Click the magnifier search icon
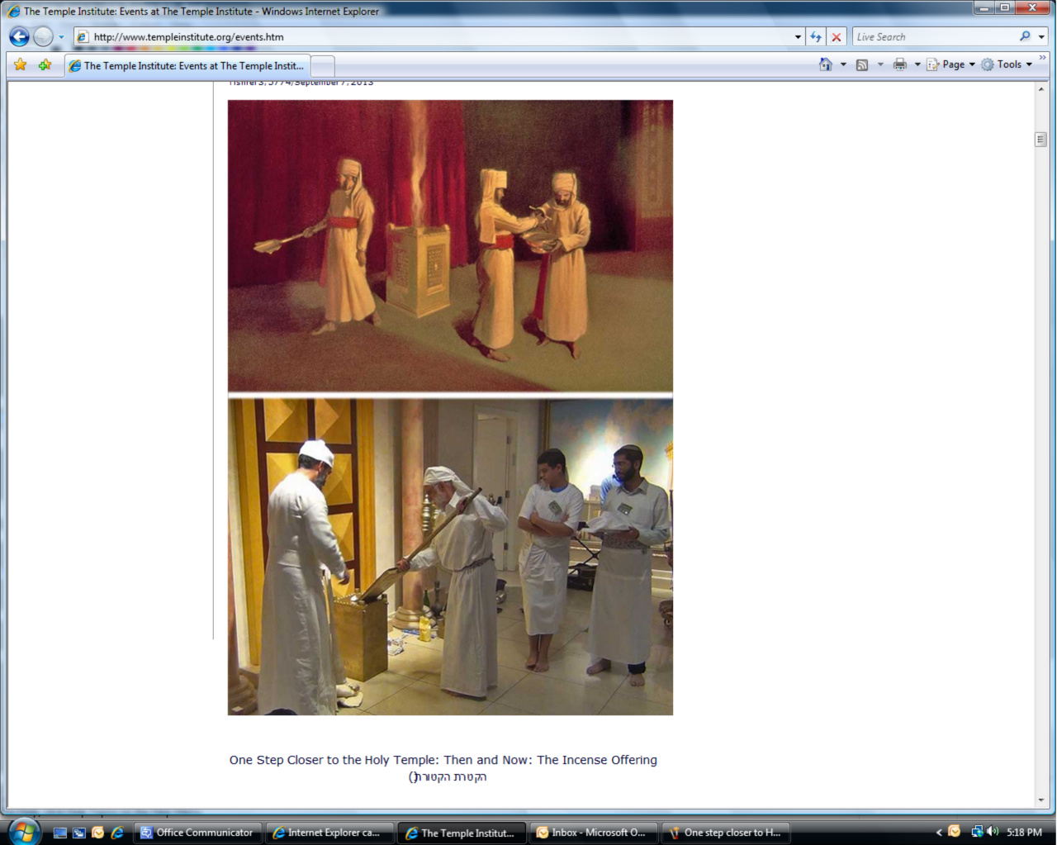Screen dimensions: 1057x845 (1025, 36)
